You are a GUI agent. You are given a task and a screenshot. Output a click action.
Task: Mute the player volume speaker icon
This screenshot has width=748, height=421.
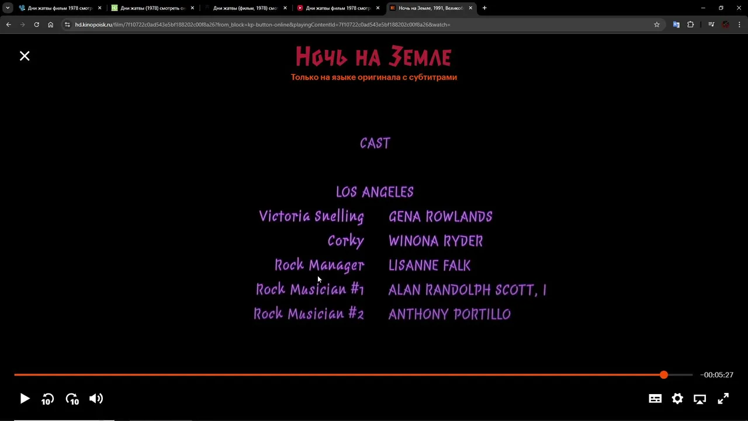pos(96,399)
